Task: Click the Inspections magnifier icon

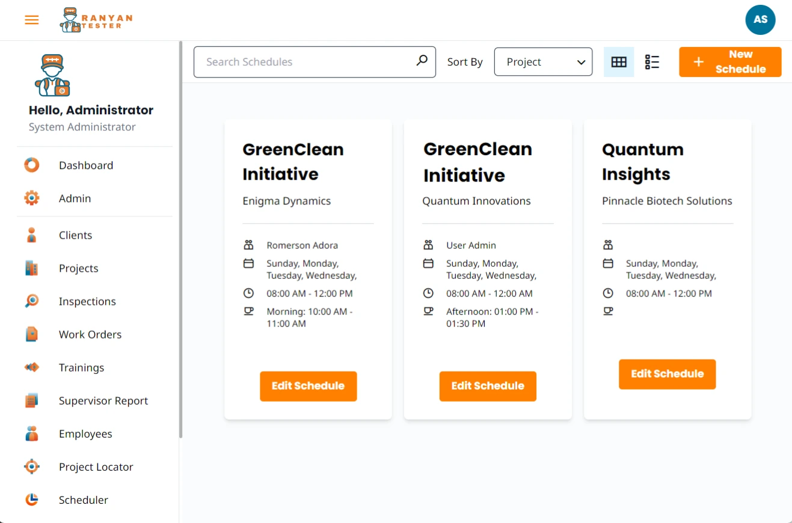Action: pyautogui.click(x=32, y=301)
